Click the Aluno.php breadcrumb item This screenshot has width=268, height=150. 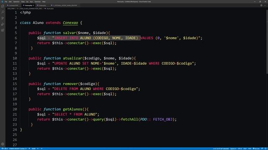click(x=50, y=8)
